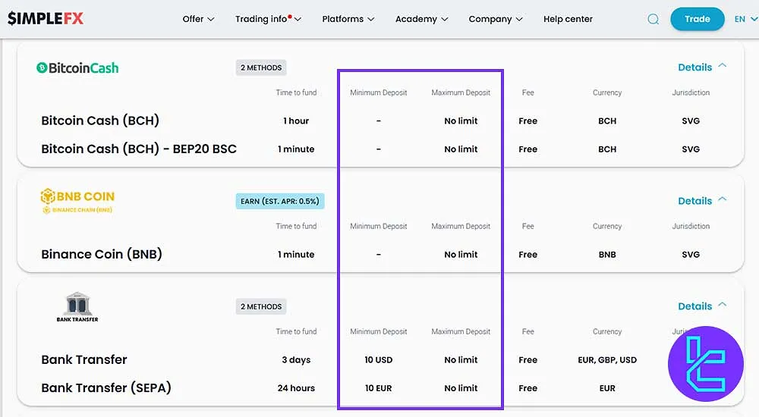This screenshot has height=417, width=759.
Task: Click SVG jurisdiction for Binance Coin row
Action: click(x=691, y=255)
